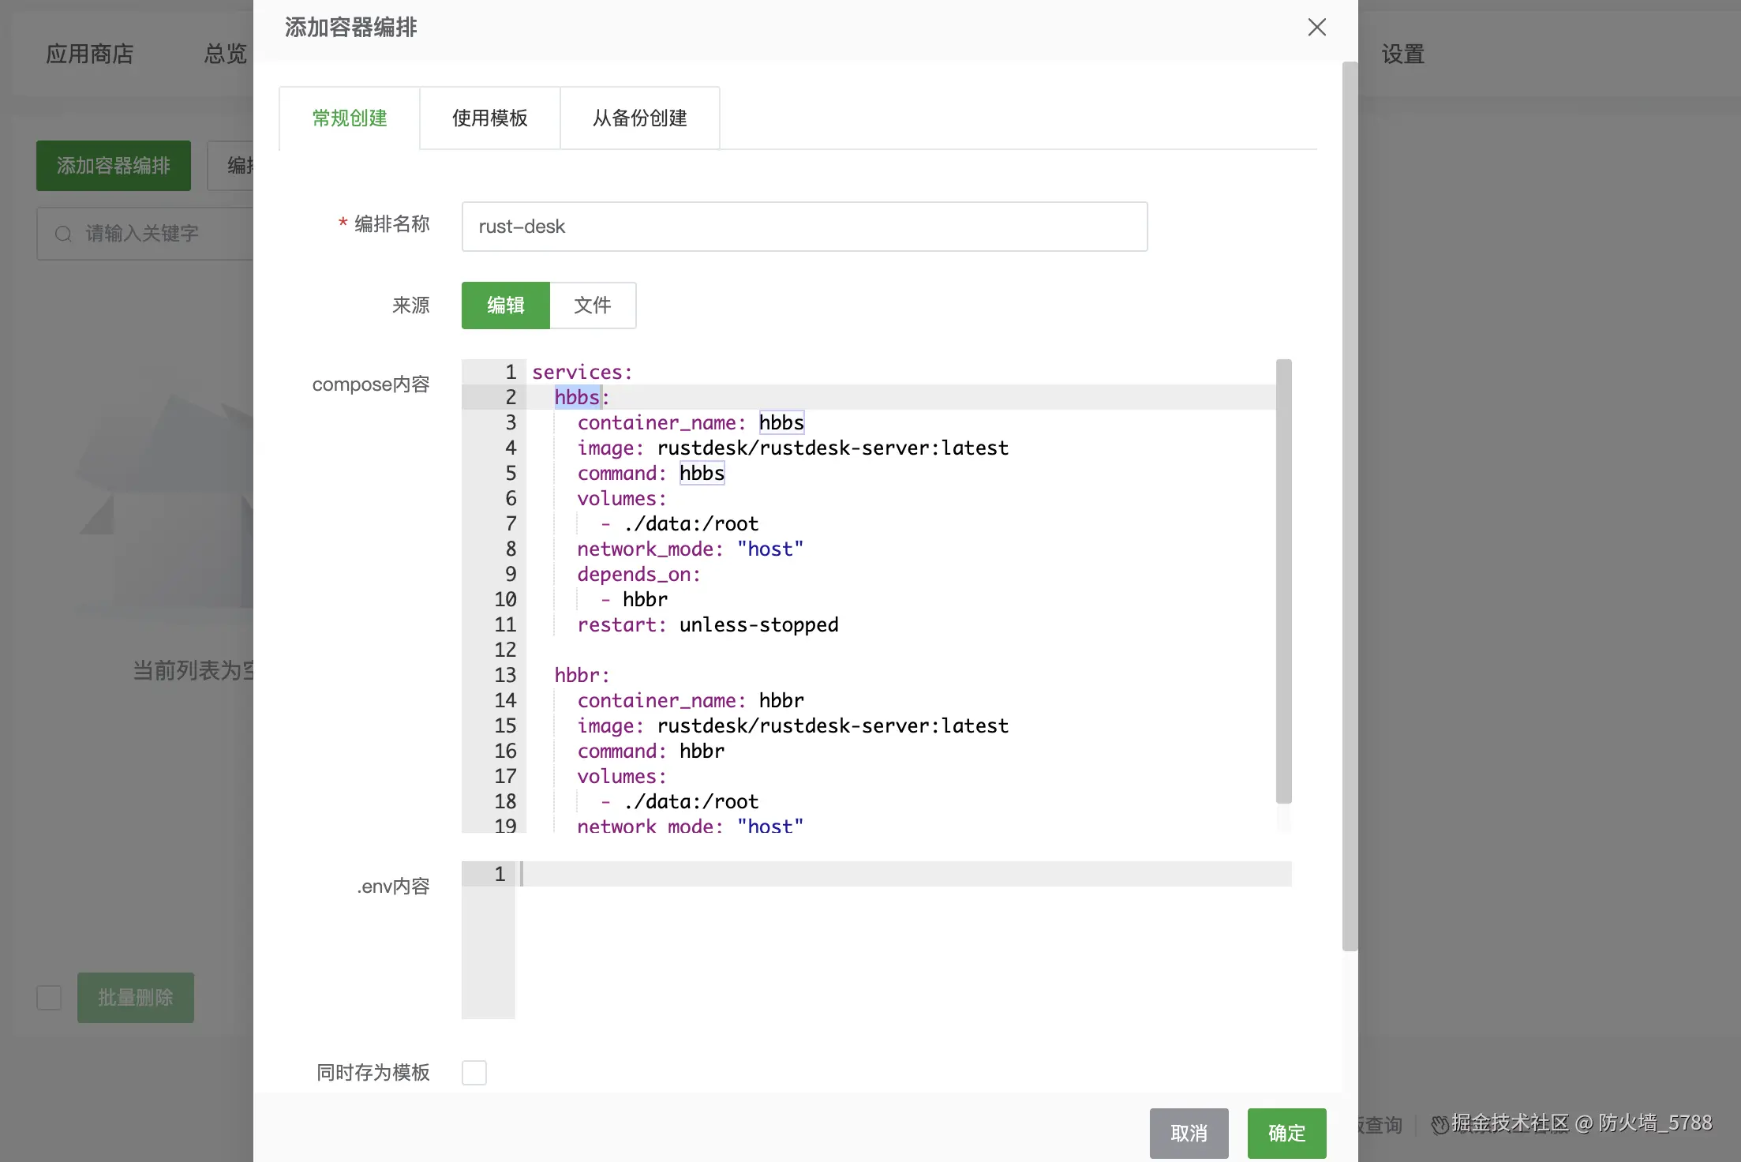Click the 批量删除 button
Image resolution: width=1741 pixels, height=1162 pixels.
(x=135, y=998)
